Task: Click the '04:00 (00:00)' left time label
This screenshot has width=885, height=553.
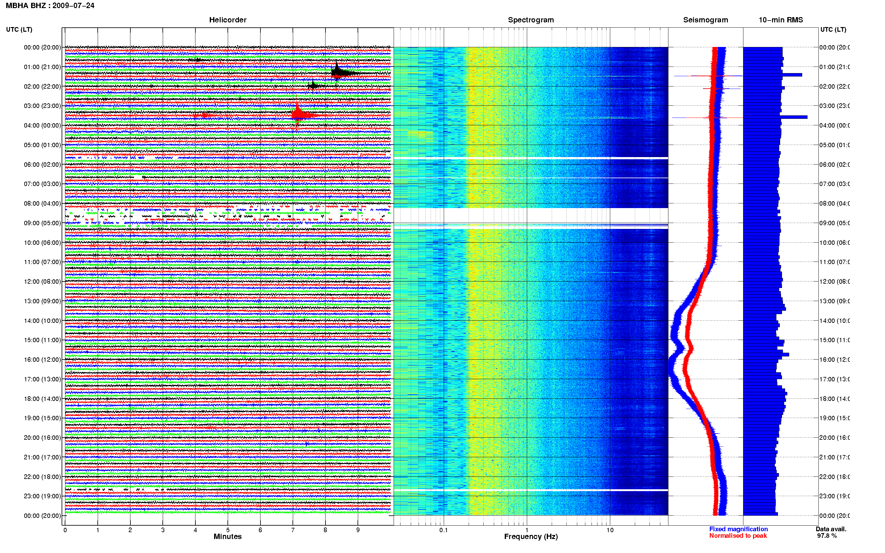Action: coord(42,125)
